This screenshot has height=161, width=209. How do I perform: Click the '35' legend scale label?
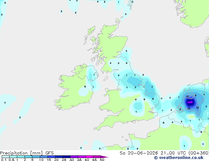[x=79, y=160]
